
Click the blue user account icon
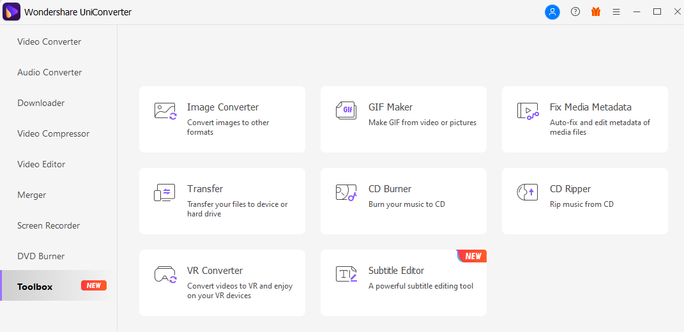(x=552, y=11)
